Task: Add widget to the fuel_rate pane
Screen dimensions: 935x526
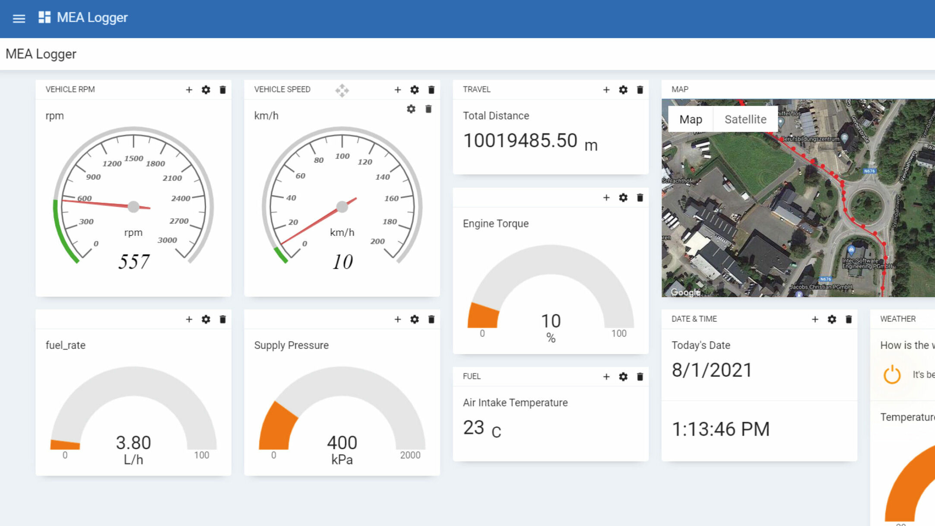Action: pyautogui.click(x=189, y=319)
